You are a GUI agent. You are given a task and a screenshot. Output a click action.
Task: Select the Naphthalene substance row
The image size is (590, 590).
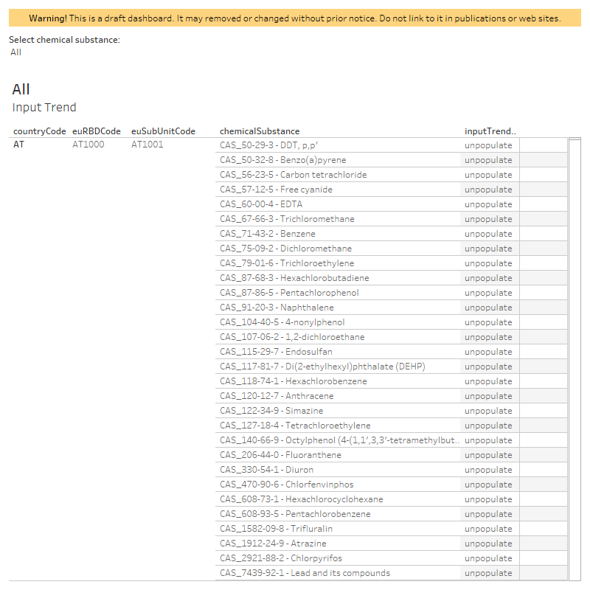pyautogui.click(x=392, y=308)
